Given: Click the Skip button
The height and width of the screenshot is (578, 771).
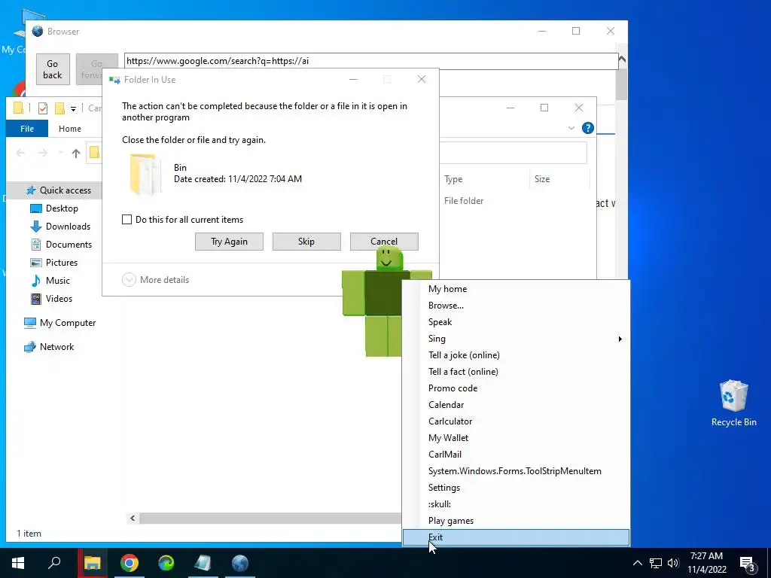Looking at the screenshot, I should tap(306, 242).
